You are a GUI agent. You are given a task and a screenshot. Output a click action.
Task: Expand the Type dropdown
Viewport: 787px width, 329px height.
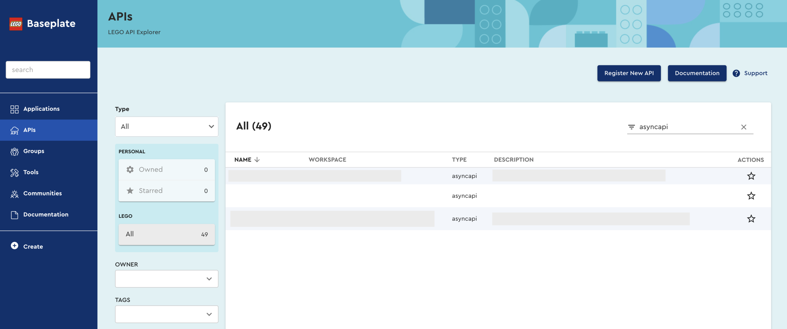(x=167, y=126)
